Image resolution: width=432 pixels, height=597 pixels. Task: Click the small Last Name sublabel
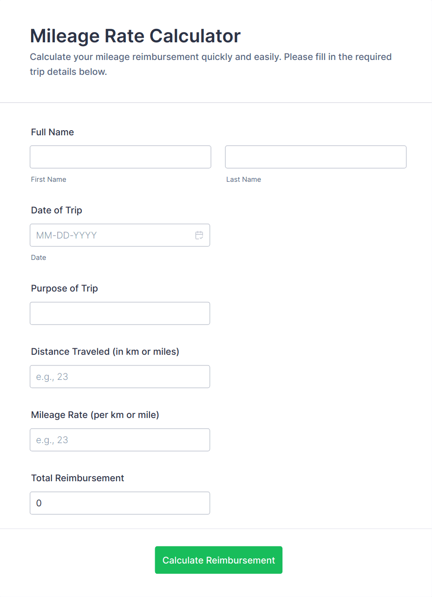[x=243, y=179]
